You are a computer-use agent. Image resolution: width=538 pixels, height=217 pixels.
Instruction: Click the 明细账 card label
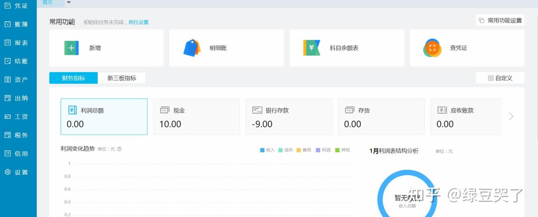pyautogui.click(x=218, y=48)
